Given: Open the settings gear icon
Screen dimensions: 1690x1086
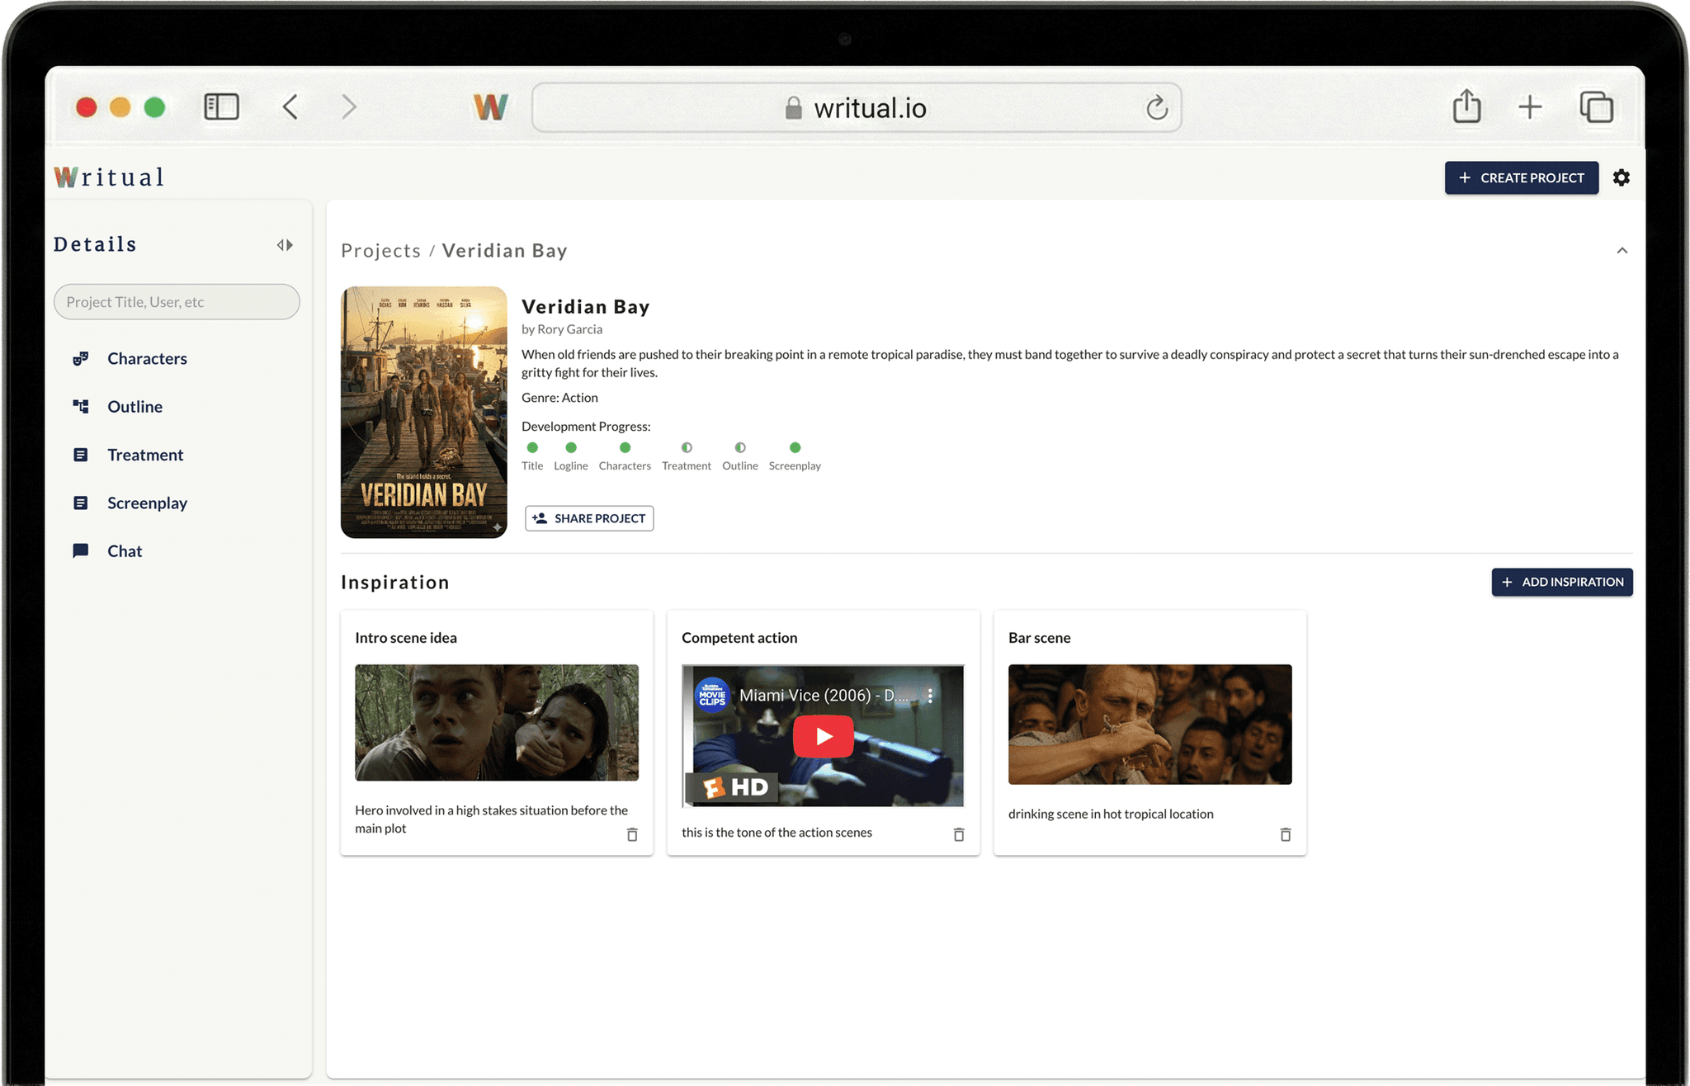Looking at the screenshot, I should [x=1621, y=177].
